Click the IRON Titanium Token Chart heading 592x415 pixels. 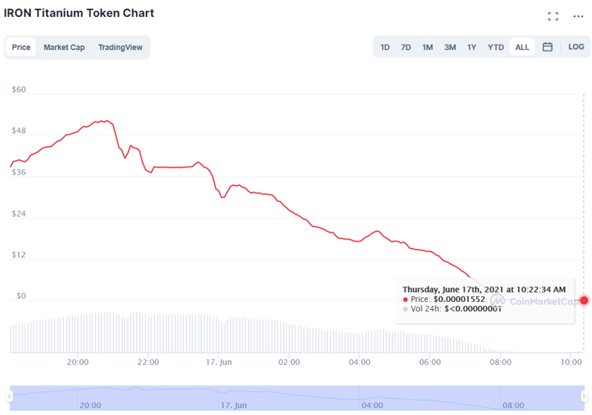point(79,13)
